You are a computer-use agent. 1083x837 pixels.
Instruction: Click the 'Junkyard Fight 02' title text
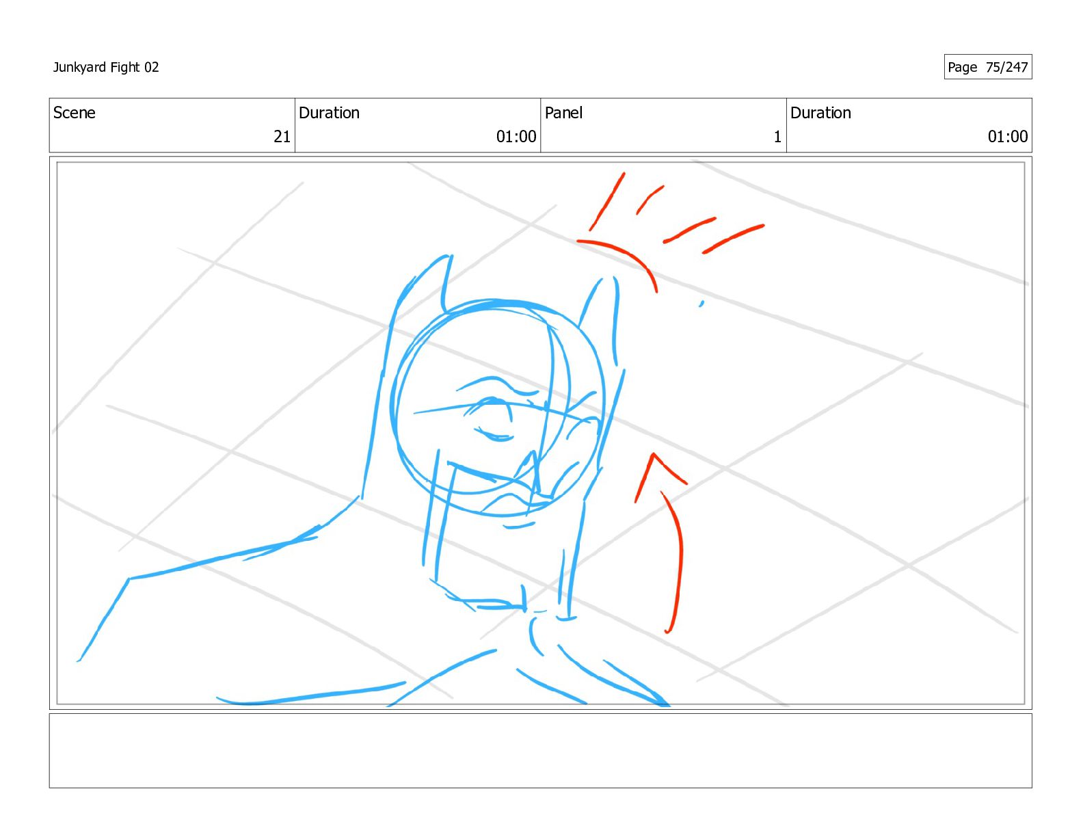click(106, 67)
